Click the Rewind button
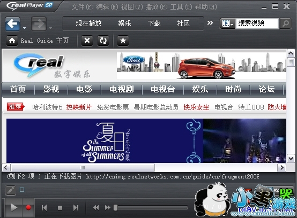The width and height of the screenshot is (297, 218). point(96,208)
